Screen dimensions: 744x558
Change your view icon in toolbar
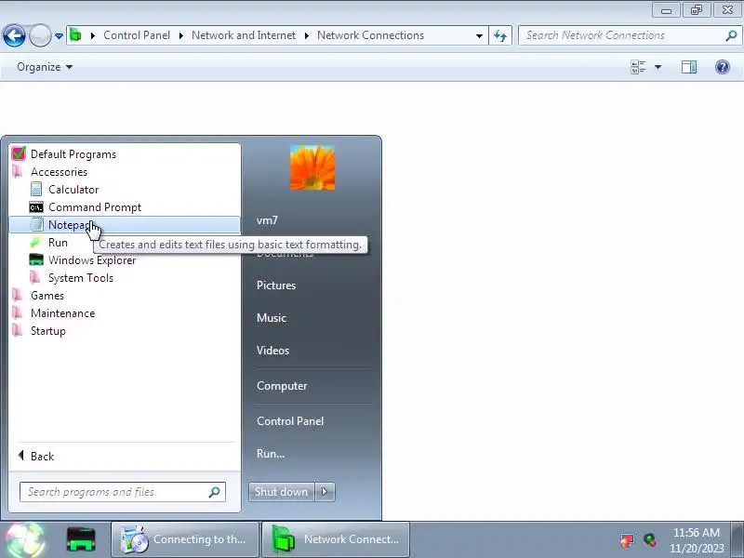[638, 67]
